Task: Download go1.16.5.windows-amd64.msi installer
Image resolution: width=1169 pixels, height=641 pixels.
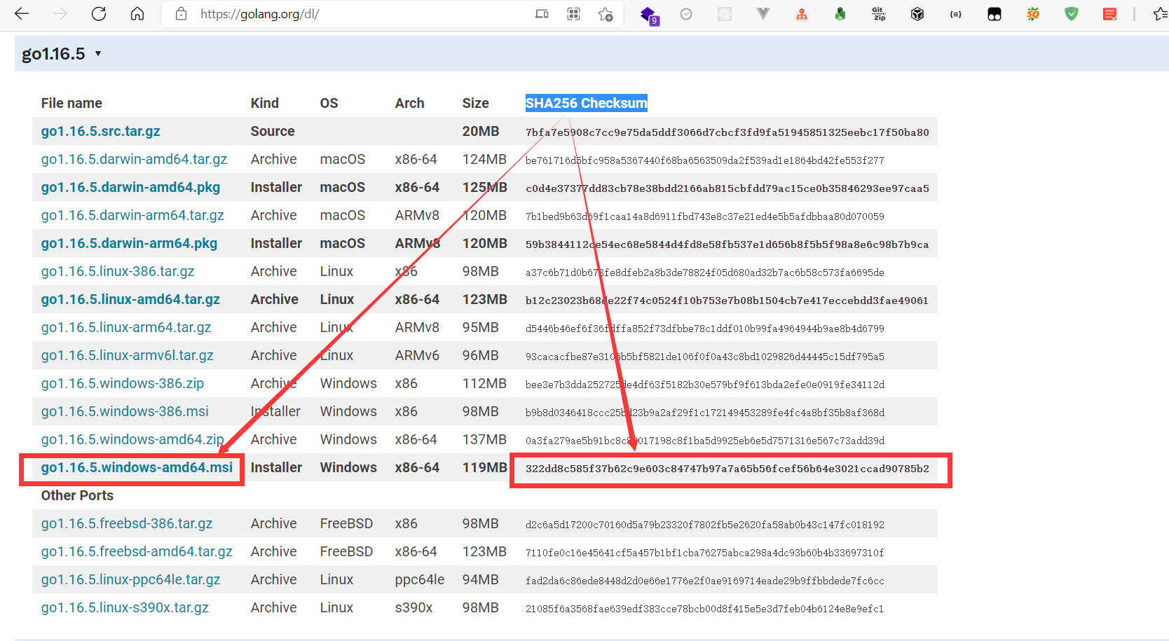Action: tap(137, 467)
